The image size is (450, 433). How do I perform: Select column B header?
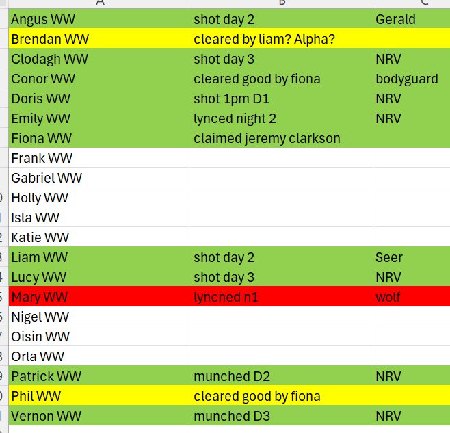282,3
